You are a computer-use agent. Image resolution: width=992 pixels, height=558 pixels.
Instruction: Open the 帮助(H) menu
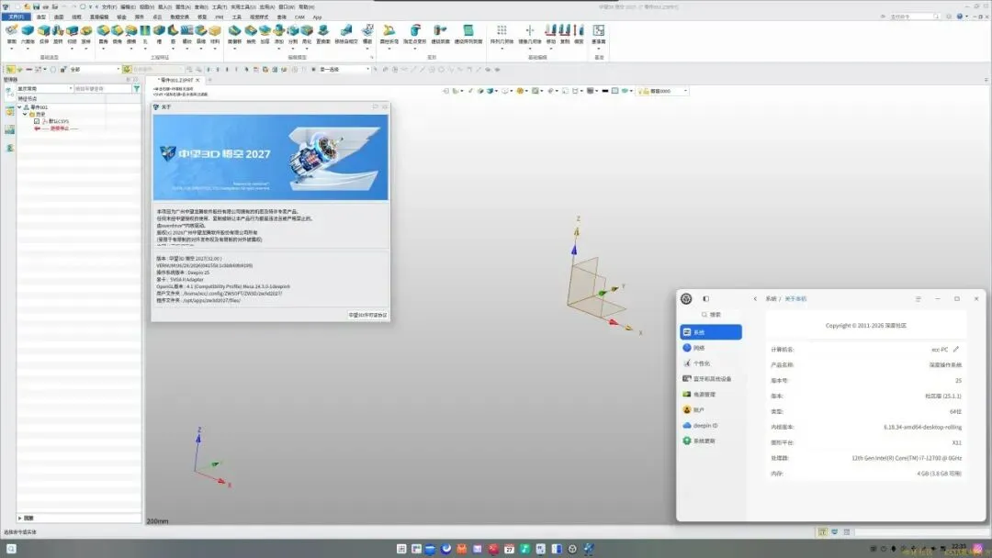(306, 7)
